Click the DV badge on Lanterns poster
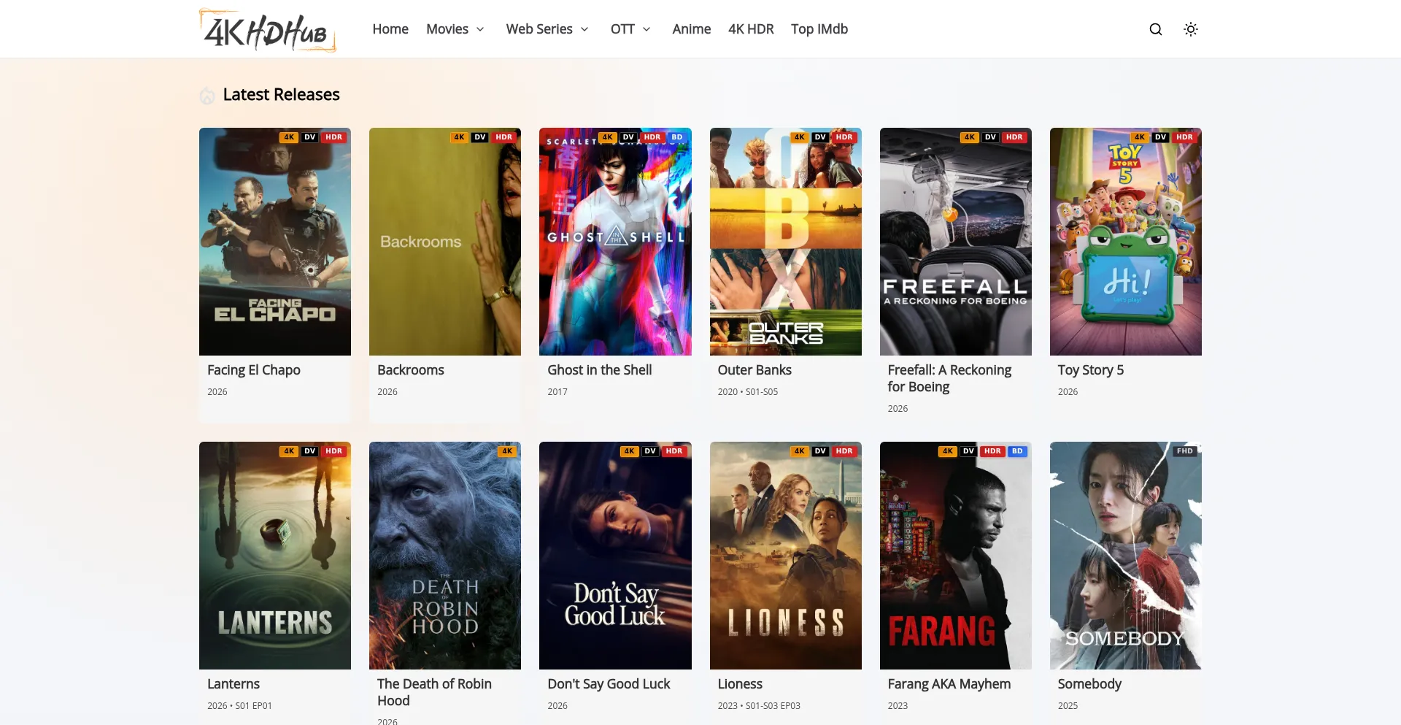 click(x=310, y=451)
